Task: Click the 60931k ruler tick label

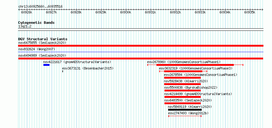Action: click(151, 12)
